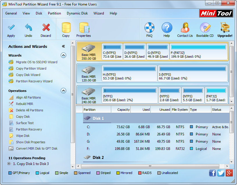
Task: Select the I:(NTFS) 66.7 GB partition block
Action: point(193,73)
